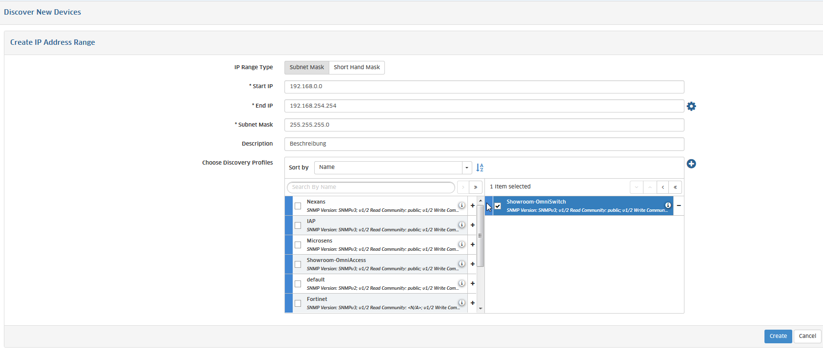Click the Create button
The image size is (823, 354).
coord(778,336)
